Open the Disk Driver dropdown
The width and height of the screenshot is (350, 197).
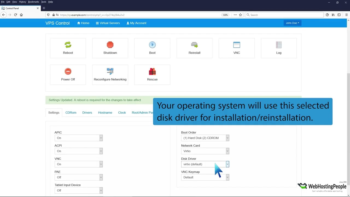click(x=205, y=164)
